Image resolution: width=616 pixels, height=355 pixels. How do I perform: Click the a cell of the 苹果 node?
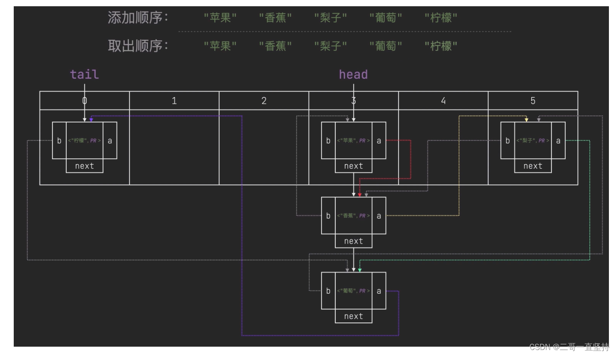[x=379, y=140]
